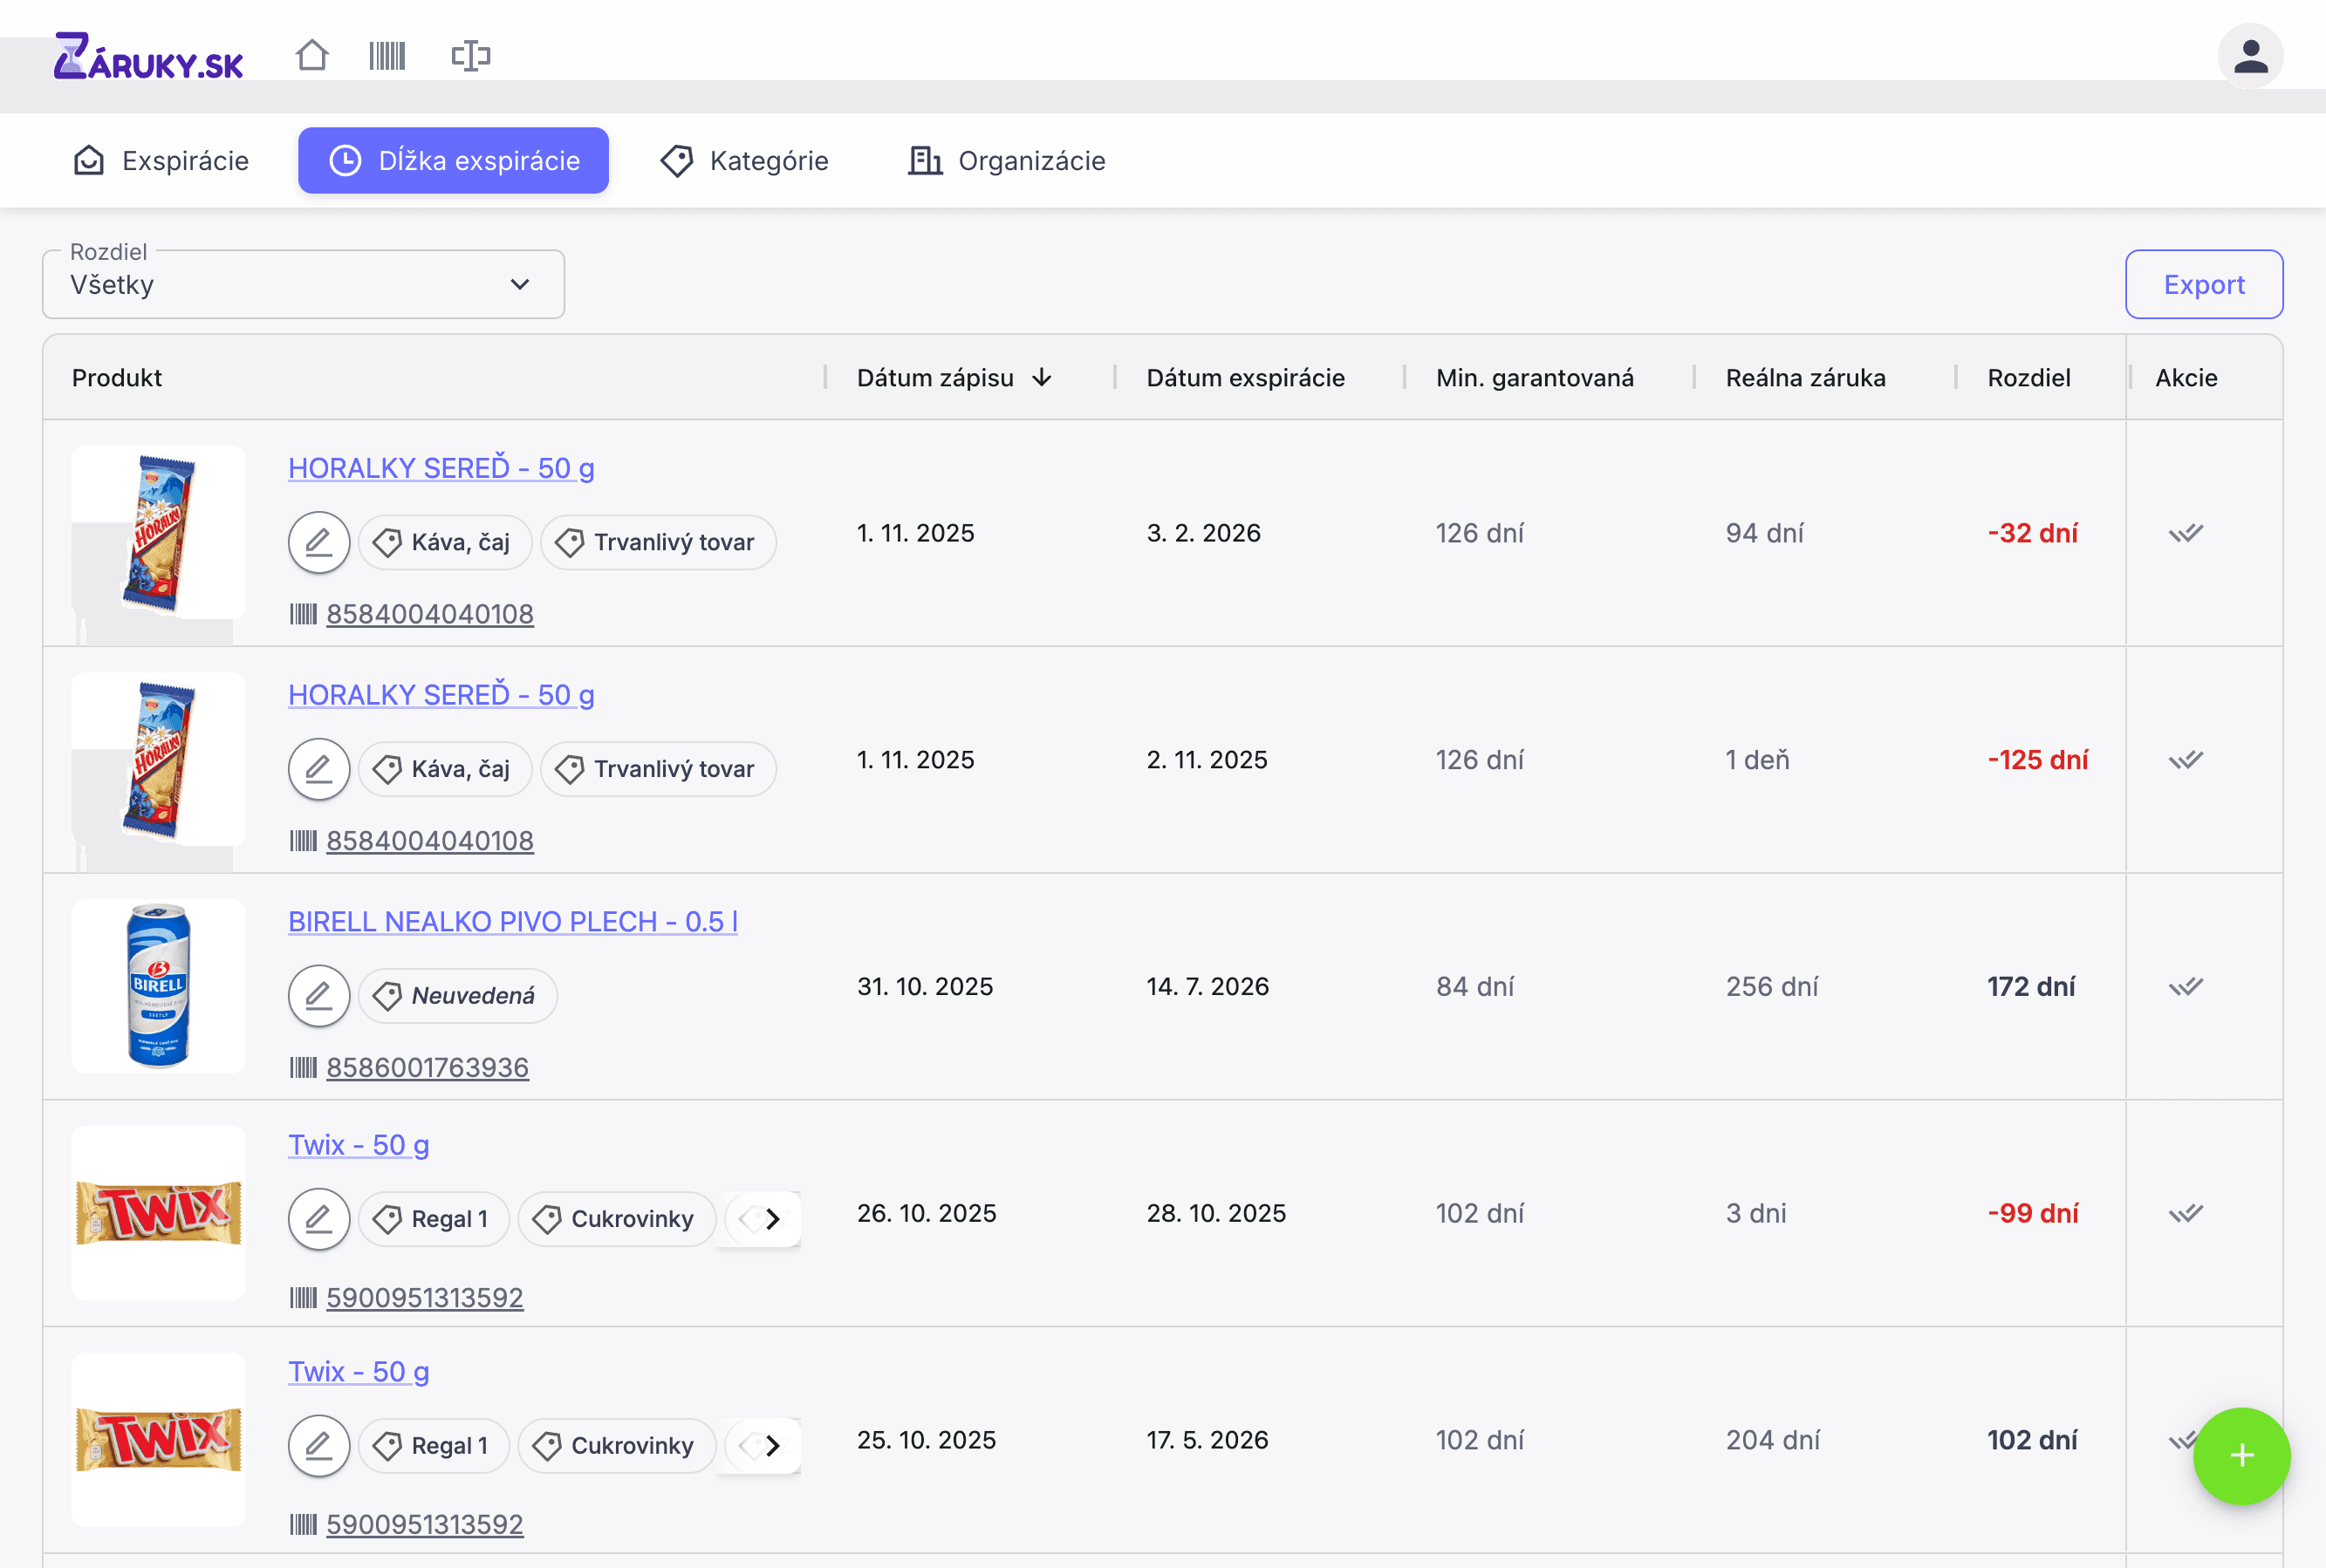The height and width of the screenshot is (1568, 2326).
Task: Edit the first Horalky Sereď entry
Action: coord(318,542)
